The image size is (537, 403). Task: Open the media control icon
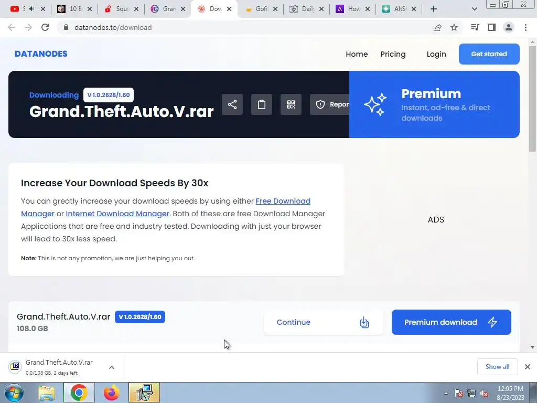(475, 27)
